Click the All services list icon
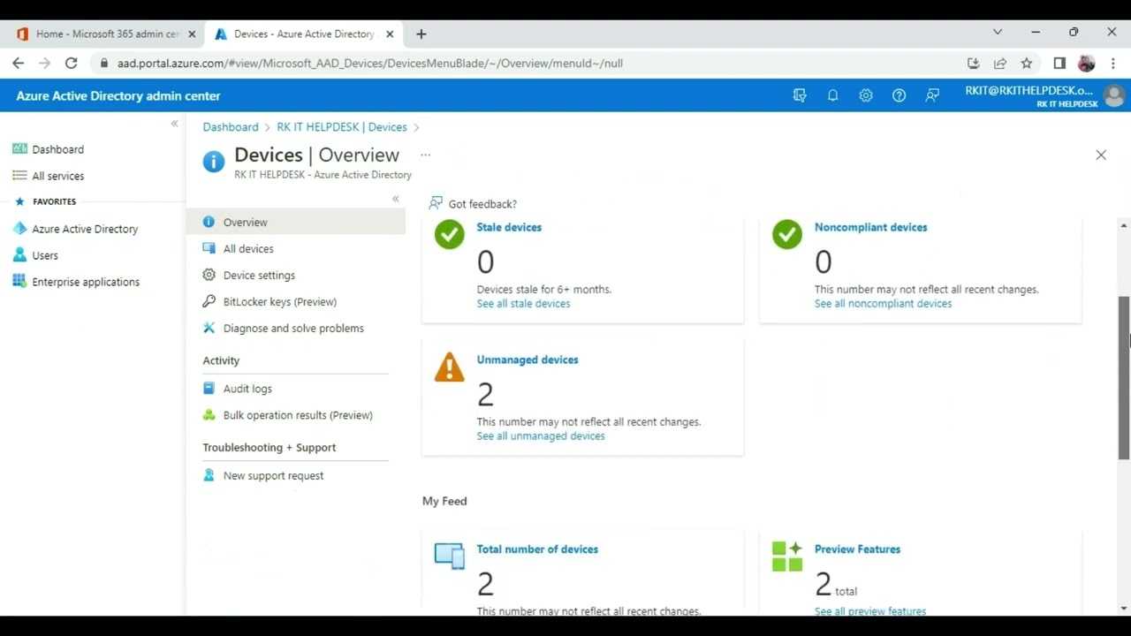Image resolution: width=1131 pixels, height=636 pixels. pyautogui.click(x=19, y=176)
